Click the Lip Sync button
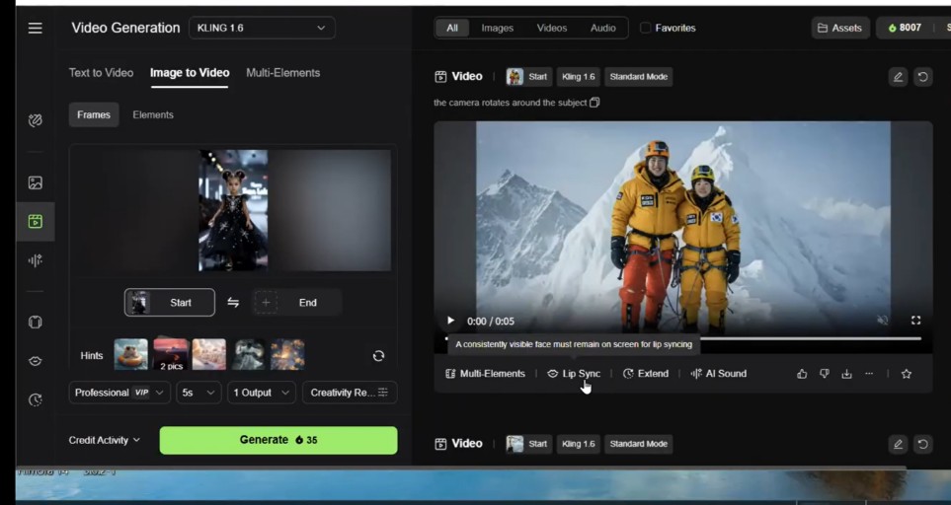The image size is (951, 505). tap(574, 374)
